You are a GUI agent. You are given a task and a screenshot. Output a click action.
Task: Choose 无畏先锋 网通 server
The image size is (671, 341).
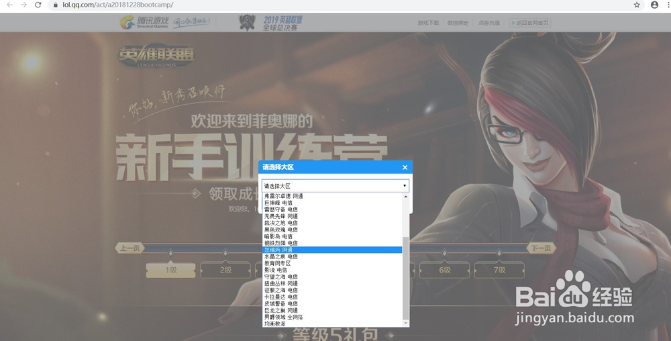pyautogui.click(x=332, y=216)
